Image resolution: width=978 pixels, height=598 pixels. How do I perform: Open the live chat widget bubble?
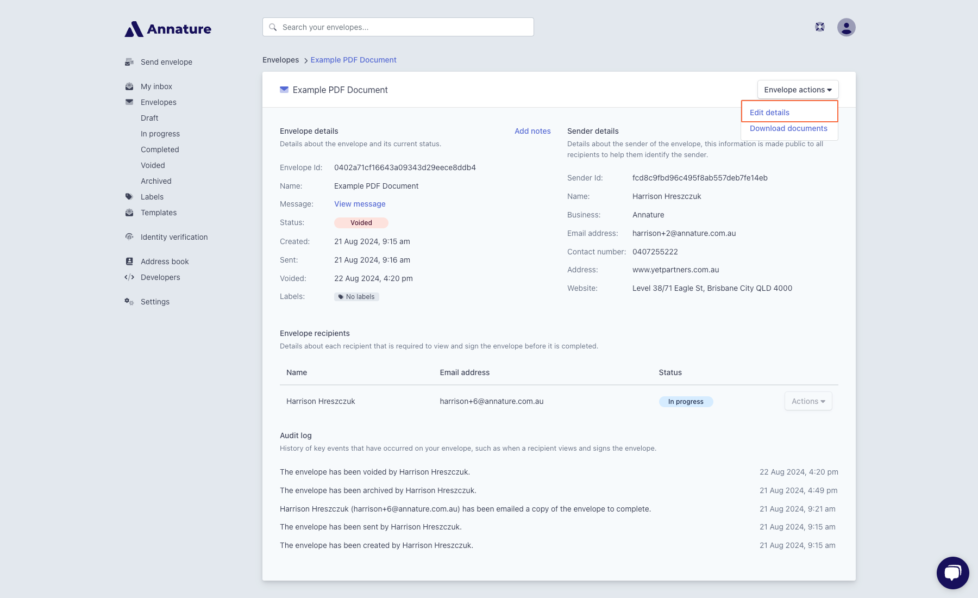tap(952, 572)
